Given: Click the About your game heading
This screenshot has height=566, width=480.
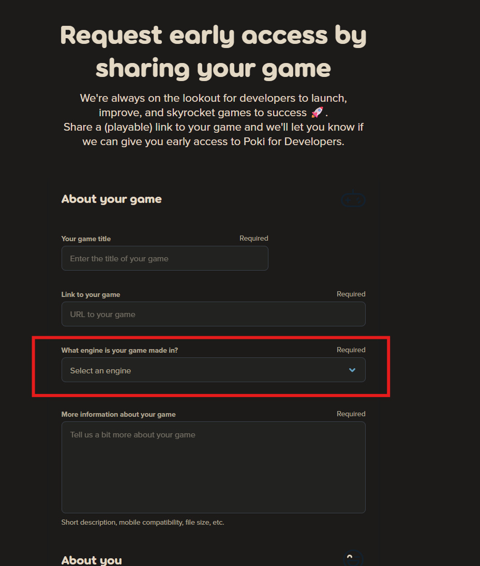Looking at the screenshot, I should [111, 199].
